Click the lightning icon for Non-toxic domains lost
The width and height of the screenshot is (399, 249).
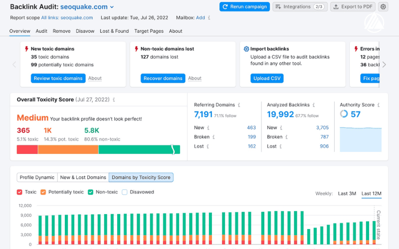(136, 49)
